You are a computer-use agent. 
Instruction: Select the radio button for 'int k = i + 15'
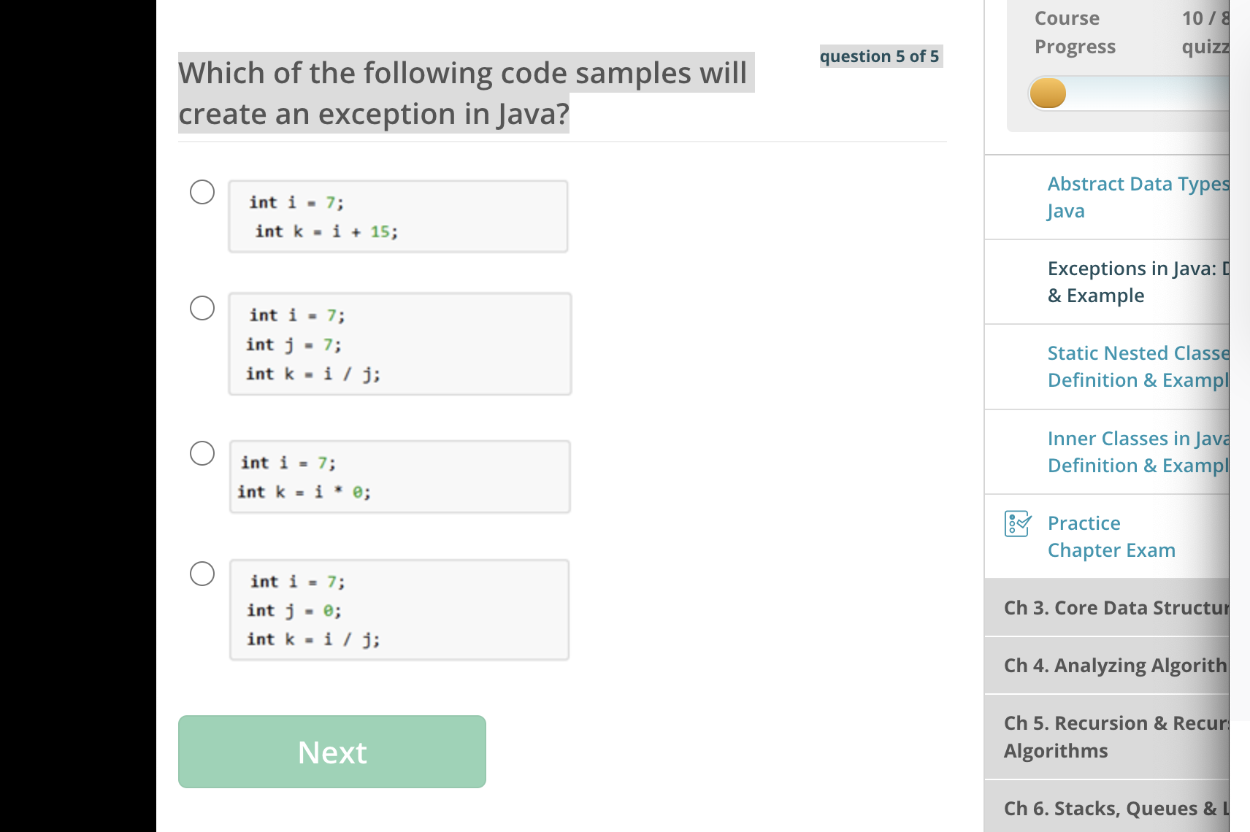click(203, 193)
